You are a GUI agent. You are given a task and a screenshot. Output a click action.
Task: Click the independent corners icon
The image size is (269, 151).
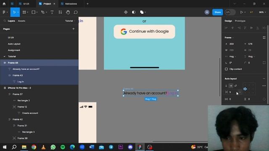pyautogui.click(x=264, y=63)
